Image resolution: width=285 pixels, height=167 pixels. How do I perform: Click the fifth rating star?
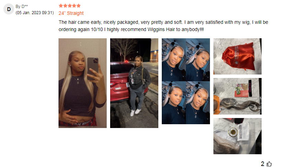(78, 6)
